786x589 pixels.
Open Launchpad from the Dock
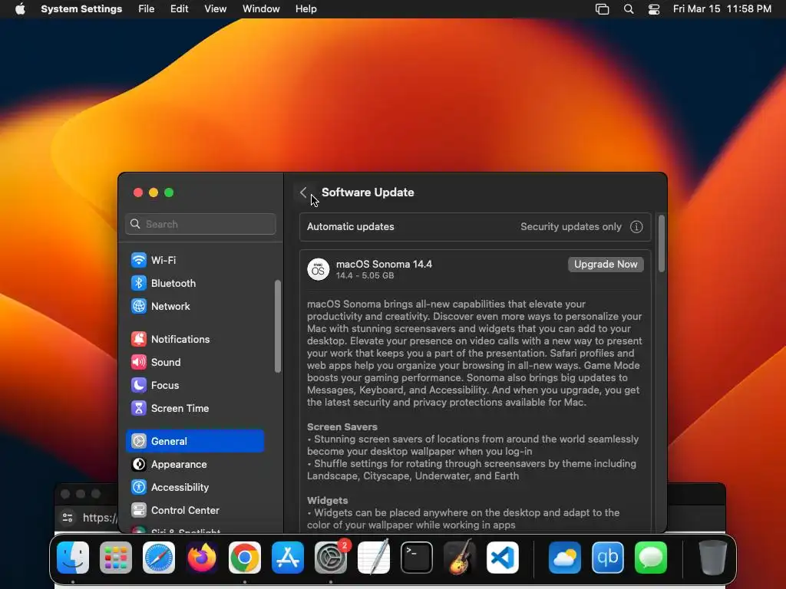point(116,558)
